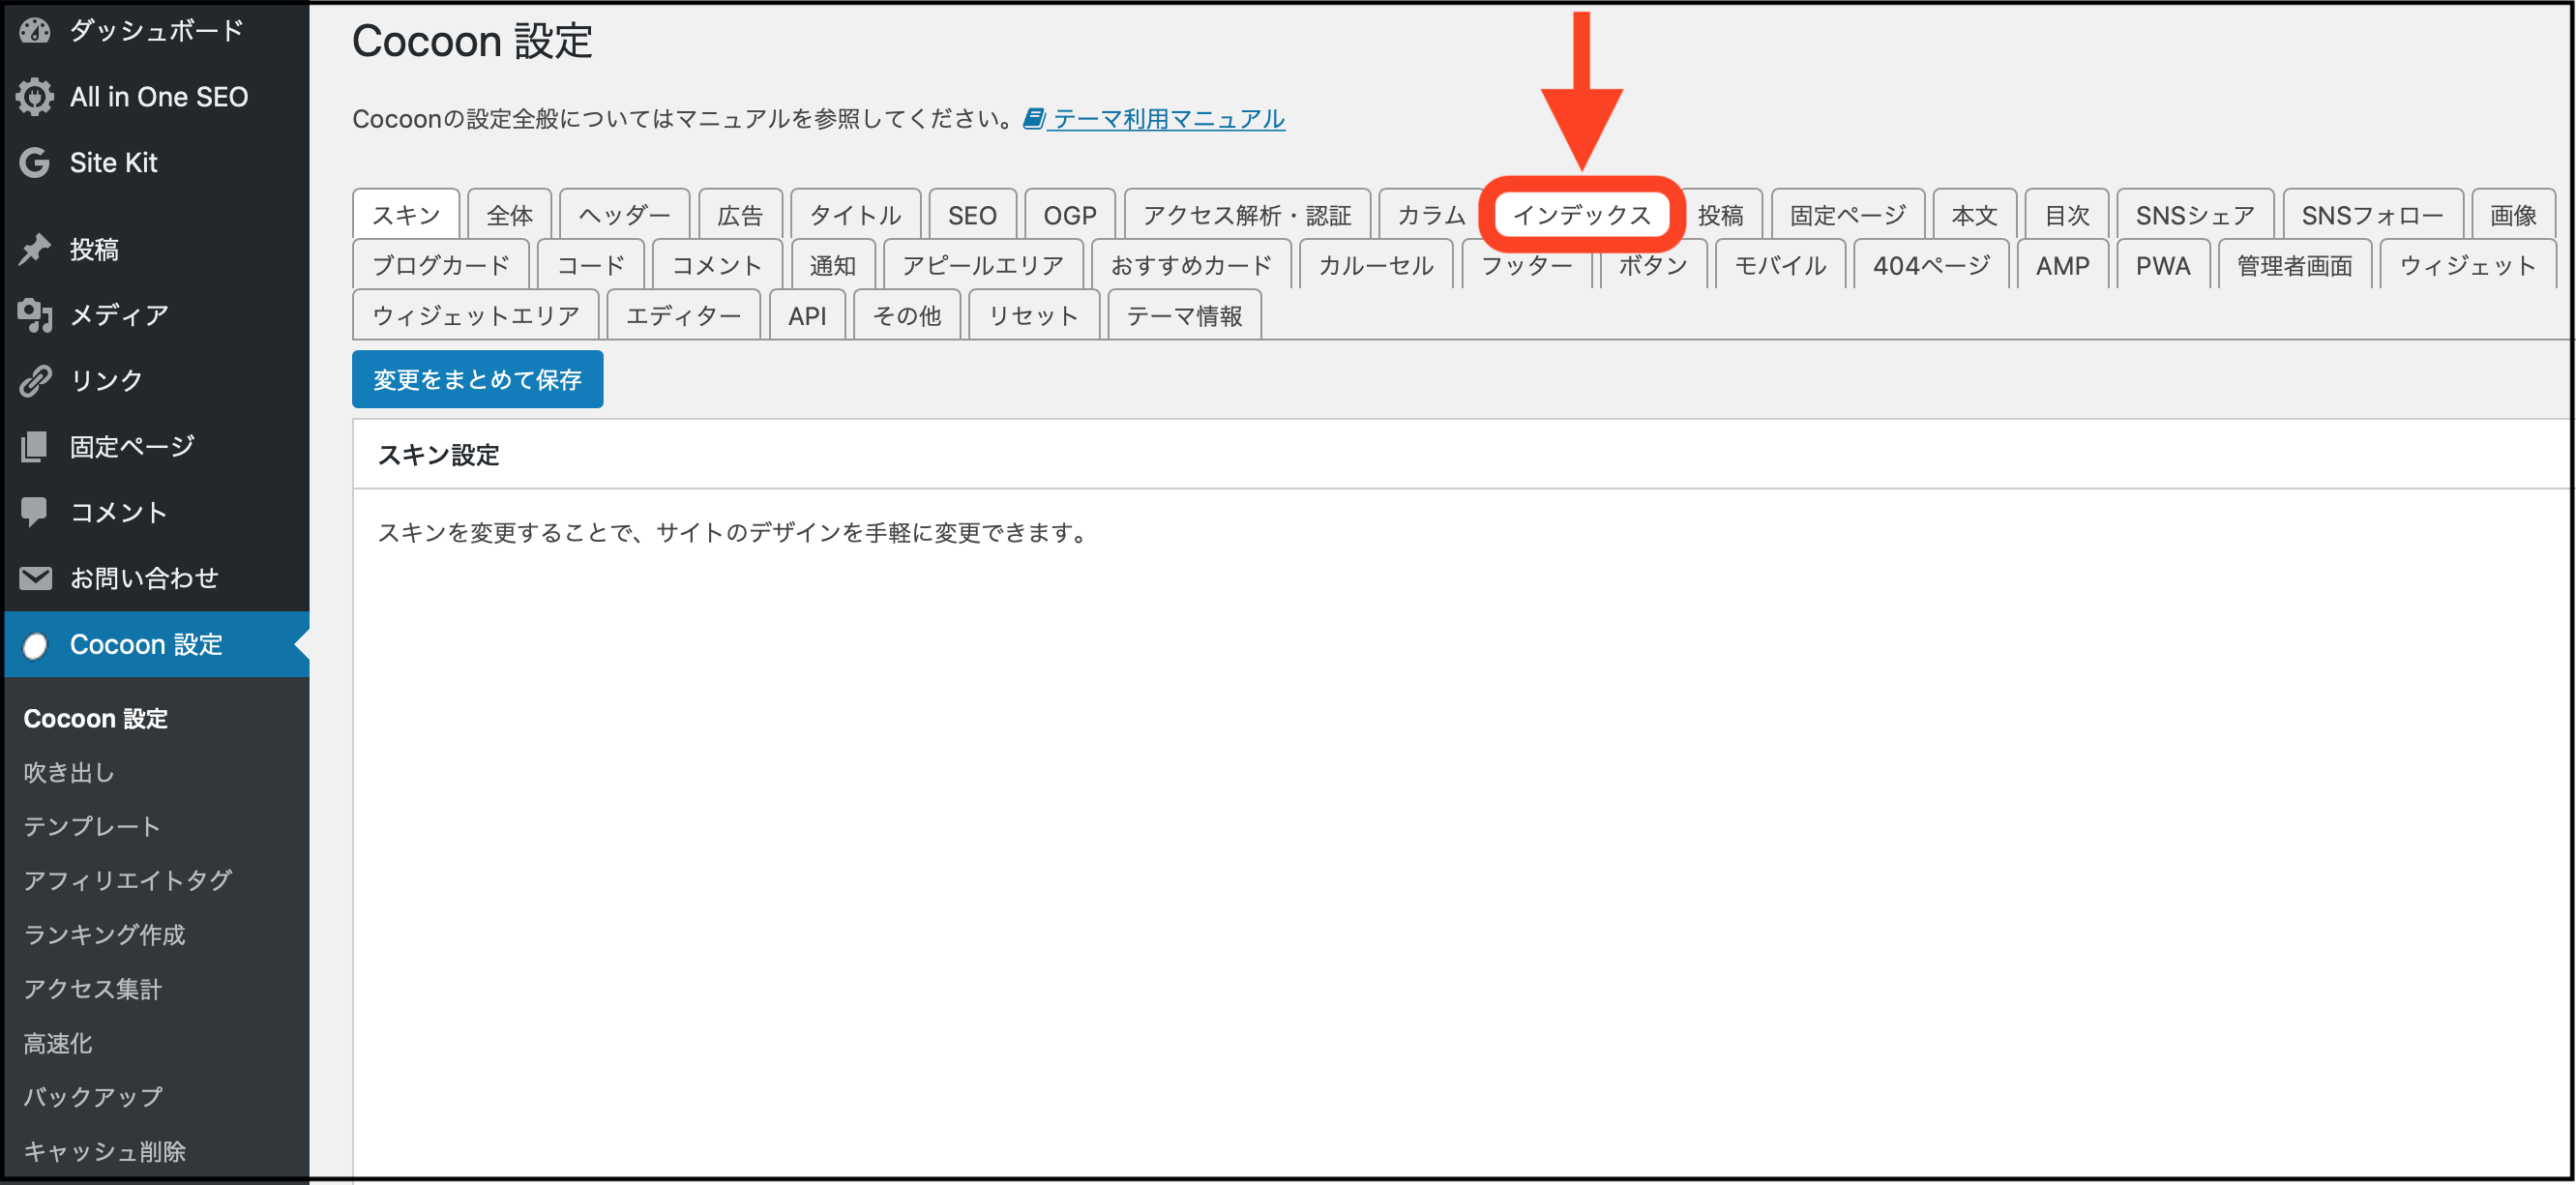Open the ボタン tab
Viewport: 2576px width, 1185px height.
coord(1653,265)
